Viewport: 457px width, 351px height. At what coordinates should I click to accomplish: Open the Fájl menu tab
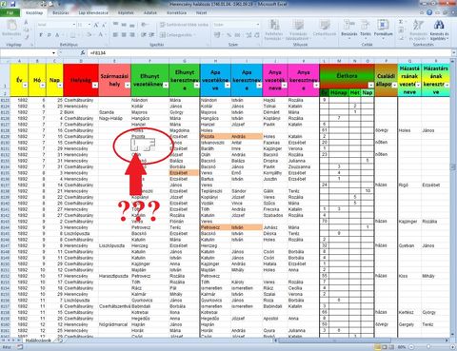click(10, 12)
